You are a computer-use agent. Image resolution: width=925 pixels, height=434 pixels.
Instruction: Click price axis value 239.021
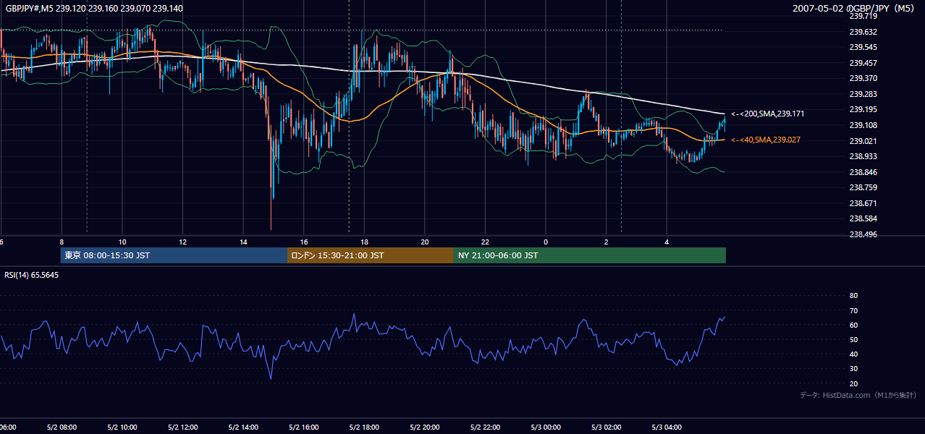pos(863,141)
